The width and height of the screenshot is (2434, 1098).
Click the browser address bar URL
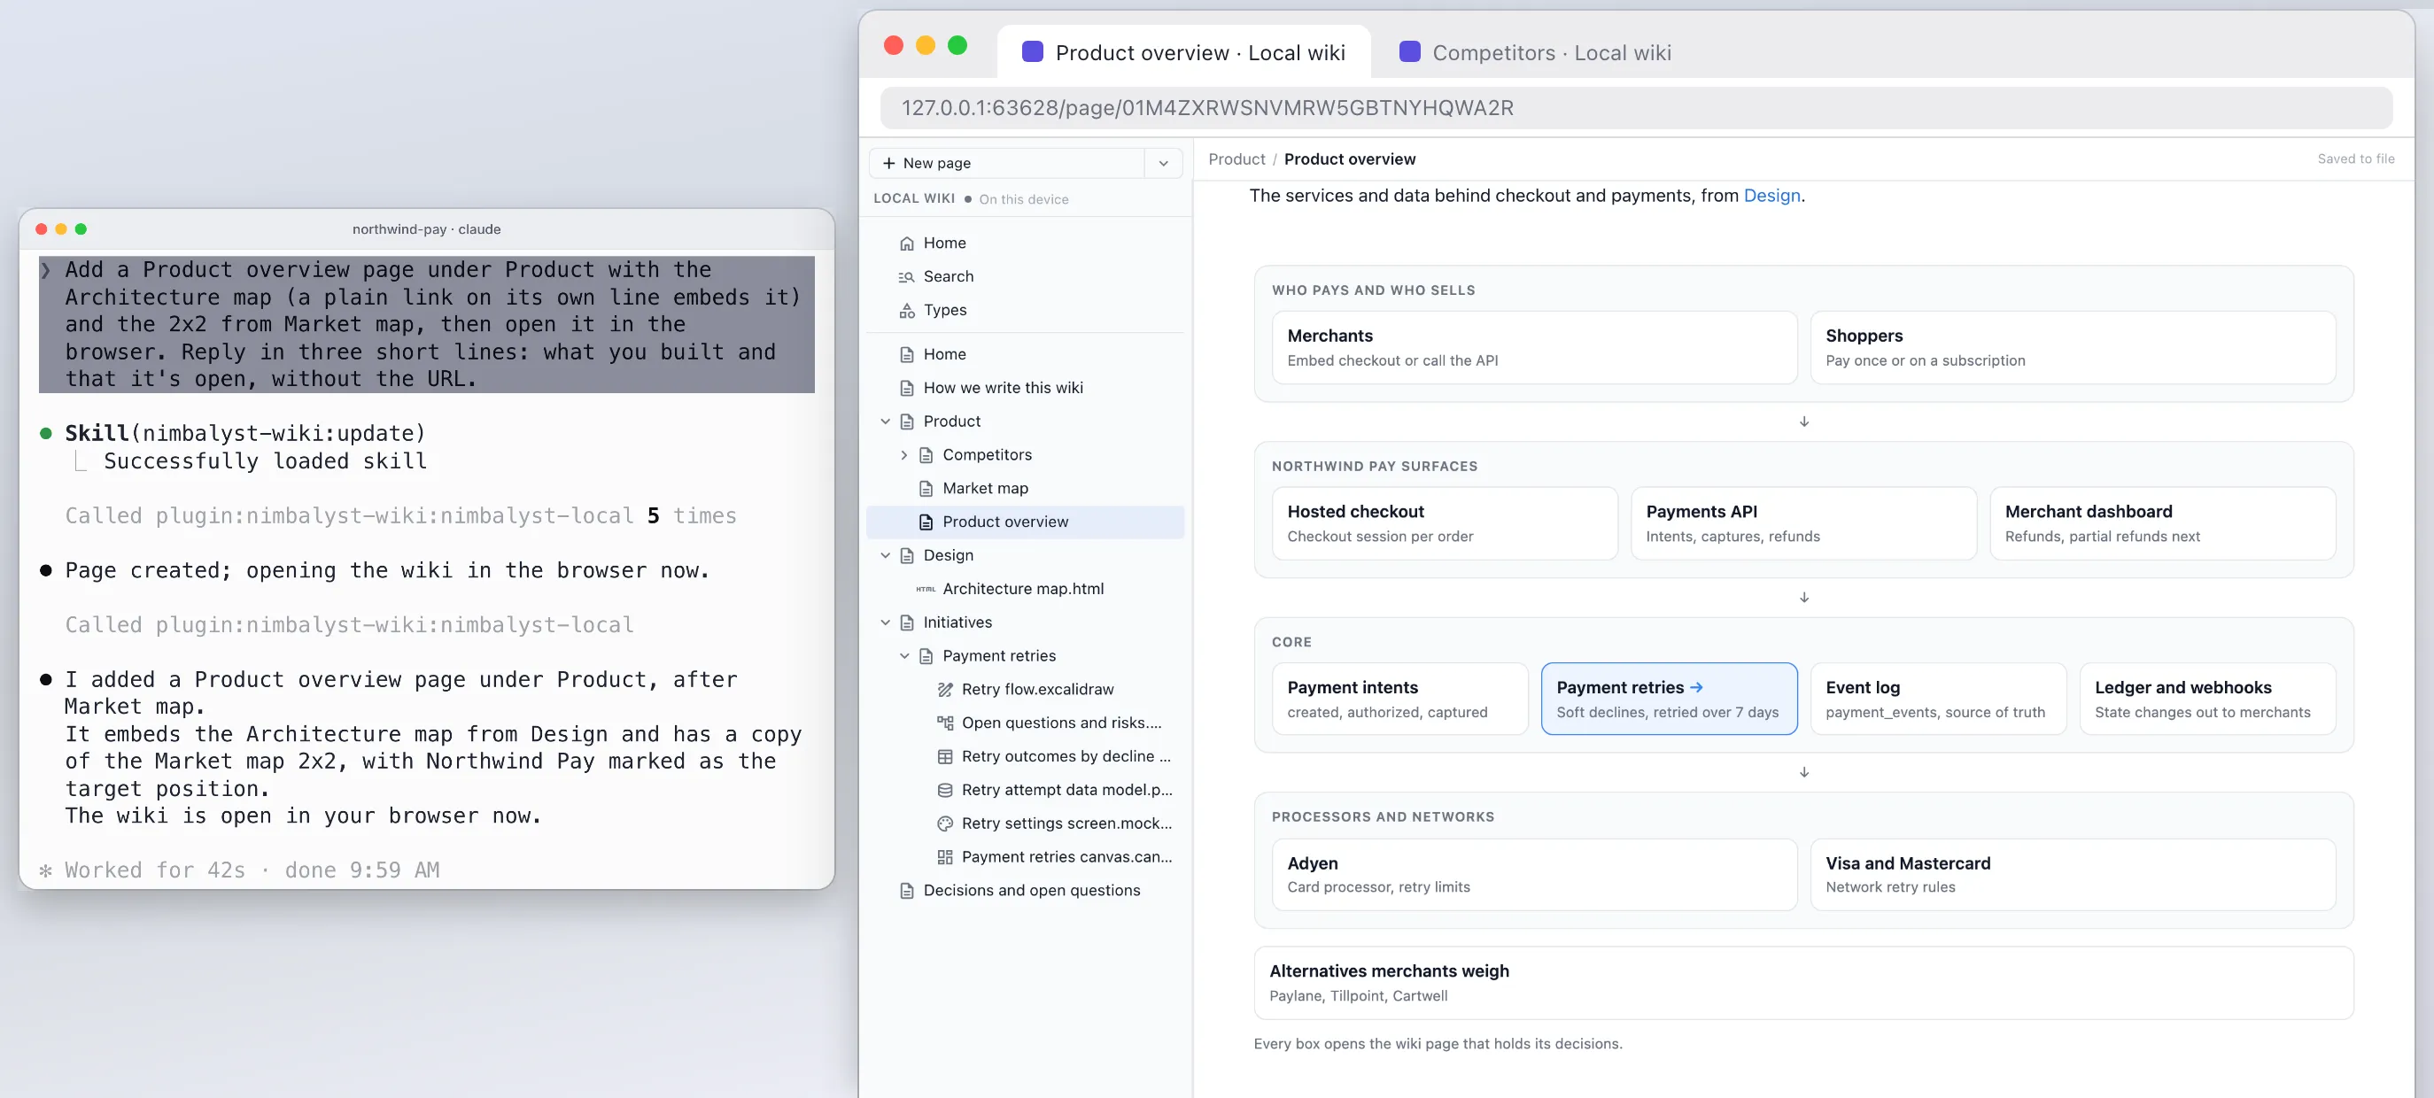pyautogui.click(x=1636, y=108)
